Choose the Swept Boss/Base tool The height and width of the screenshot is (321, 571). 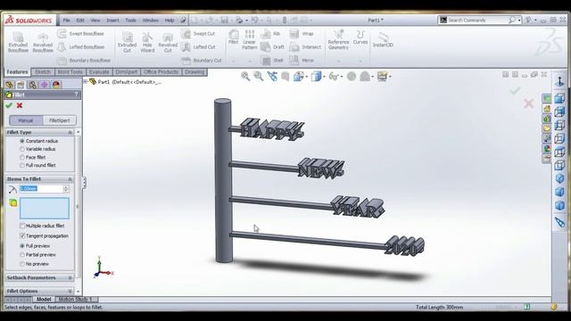pyautogui.click(x=81, y=34)
